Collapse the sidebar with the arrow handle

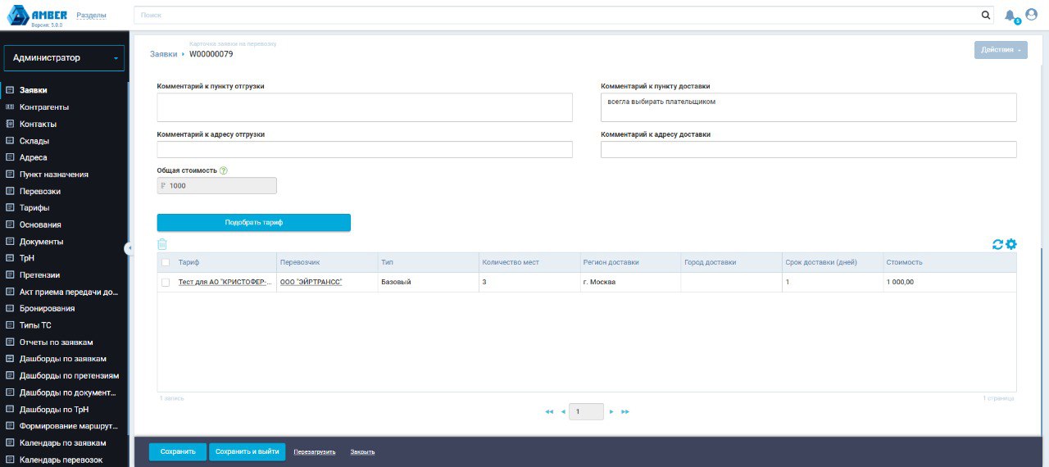click(x=129, y=248)
